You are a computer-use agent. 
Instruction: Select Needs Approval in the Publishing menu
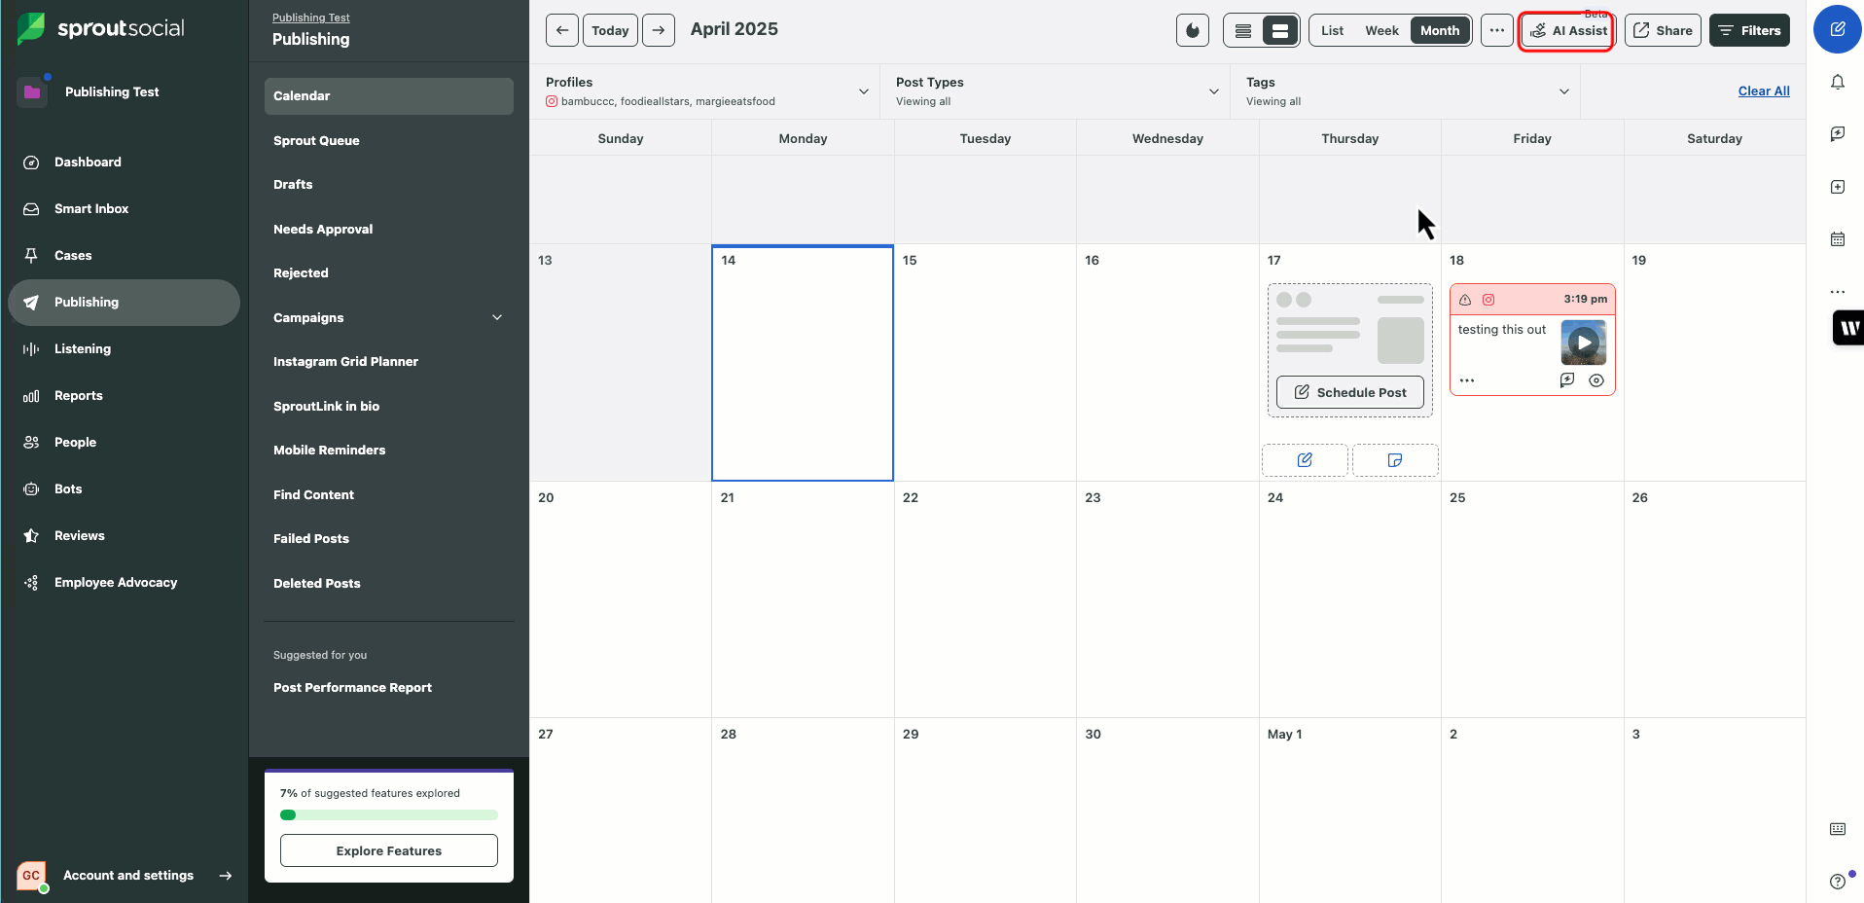coord(389,230)
